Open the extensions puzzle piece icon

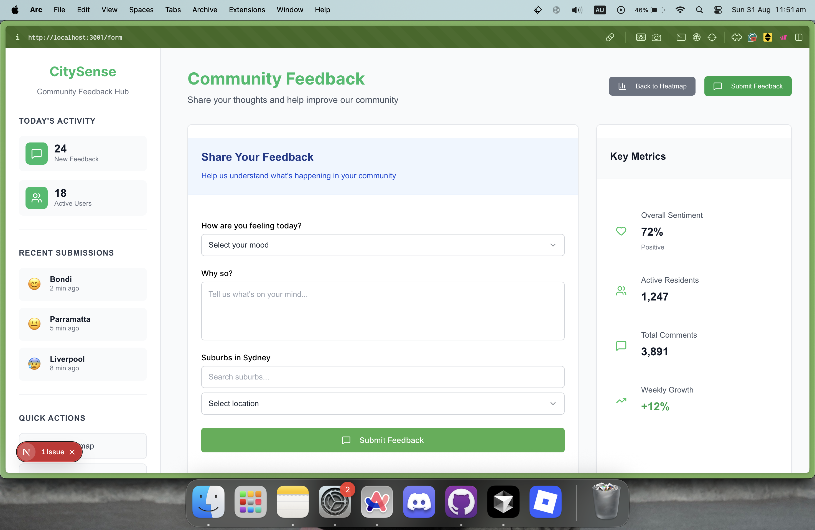pyautogui.click(x=737, y=37)
